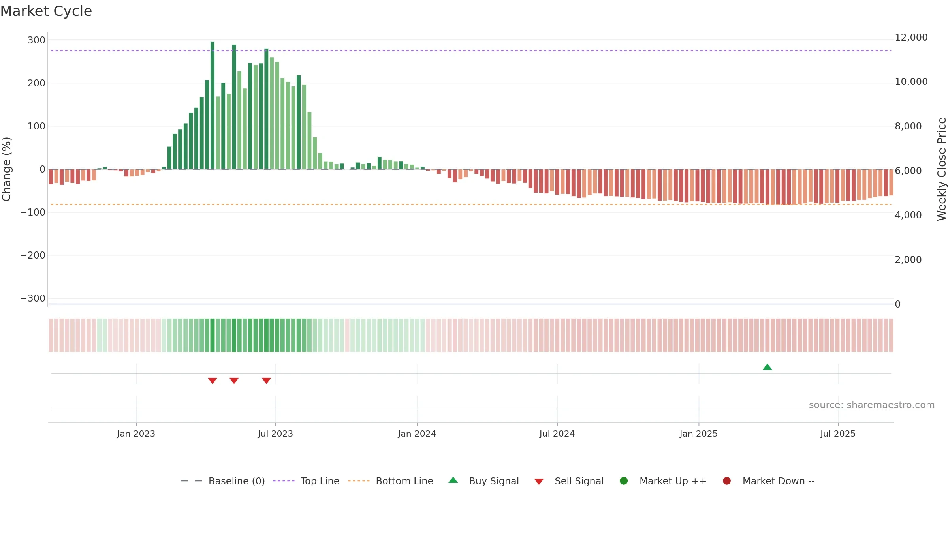Click the −100 left axis tick label
The height and width of the screenshot is (533, 948).
33,212
